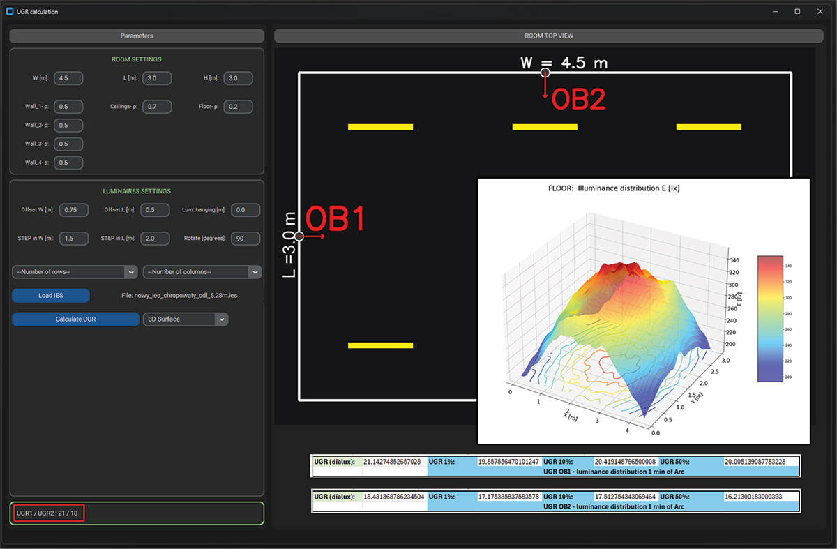Select the top-left yellow luminaire
Screen dimensions: 837x549
click(x=380, y=127)
